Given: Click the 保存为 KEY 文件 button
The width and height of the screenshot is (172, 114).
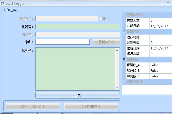Looking at the screenshot, I should [x=33, y=106].
